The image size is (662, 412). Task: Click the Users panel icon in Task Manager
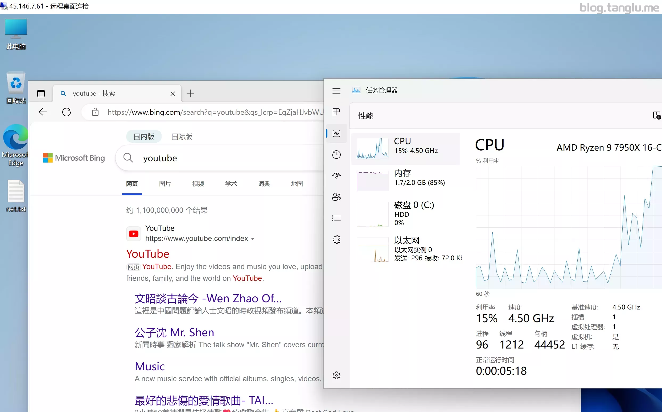pos(337,197)
